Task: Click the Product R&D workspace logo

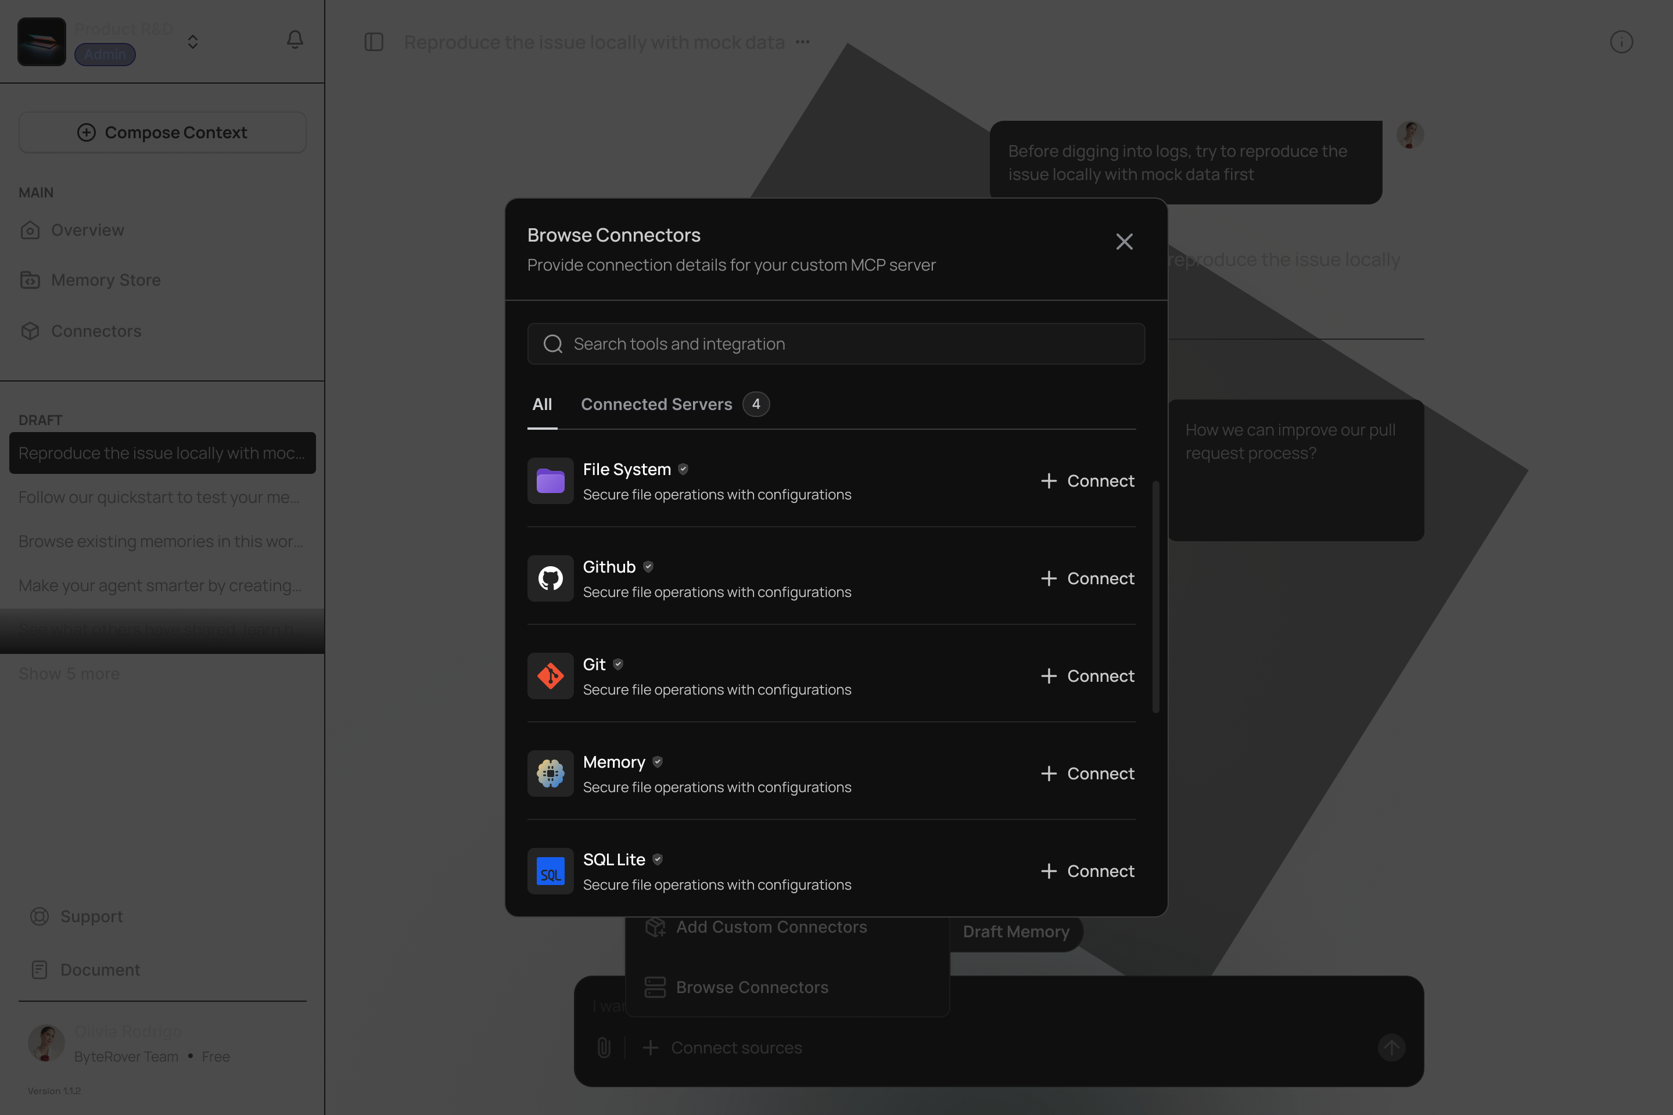Action: pyautogui.click(x=41, y=41)
